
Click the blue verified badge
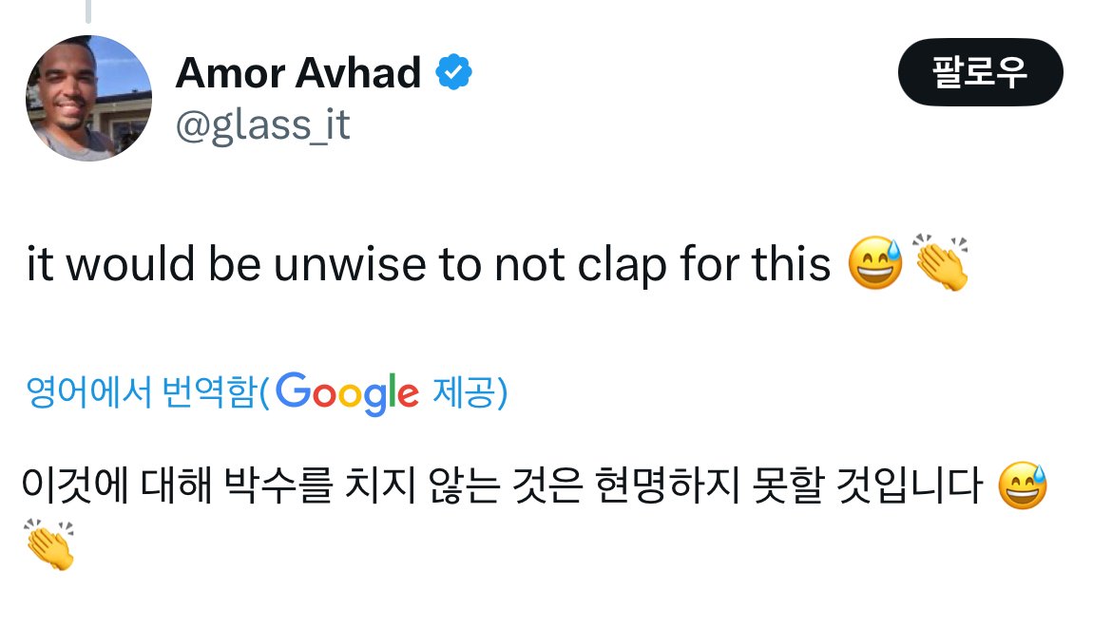[x=454, y=72]
